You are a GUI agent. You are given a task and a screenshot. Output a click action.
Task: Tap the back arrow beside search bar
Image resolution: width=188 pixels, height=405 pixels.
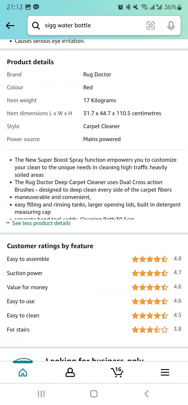(10, 26)
